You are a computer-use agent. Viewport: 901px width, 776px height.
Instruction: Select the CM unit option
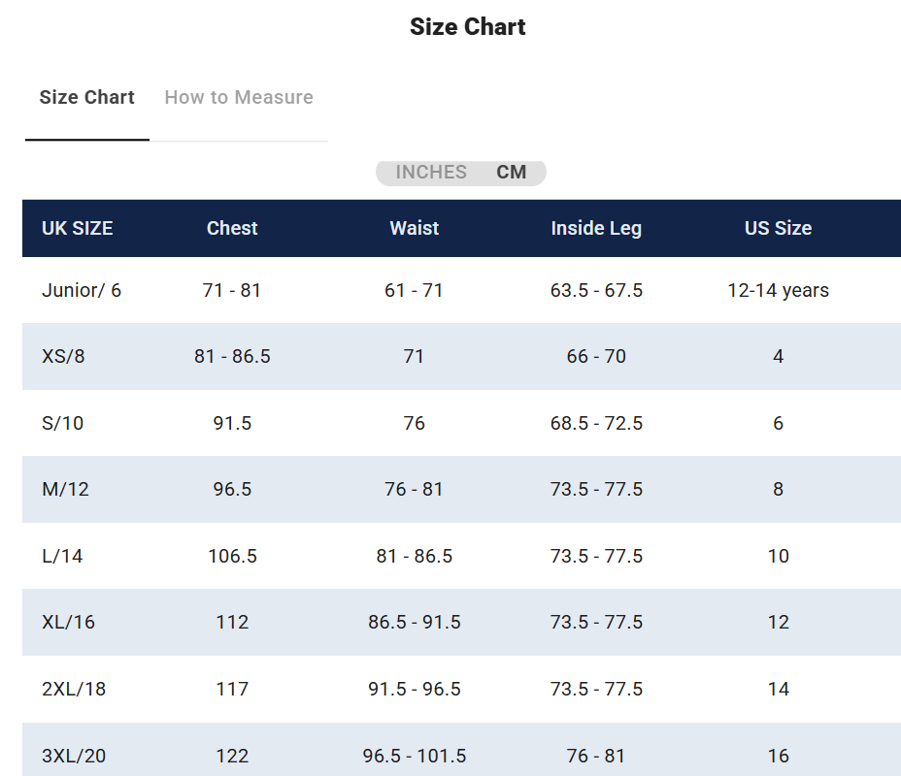pyautogui.click(x=512, y=173)
